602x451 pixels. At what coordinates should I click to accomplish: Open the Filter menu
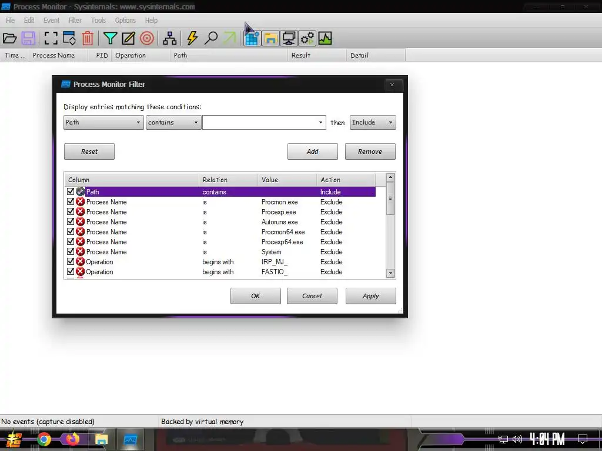[75, 21]
